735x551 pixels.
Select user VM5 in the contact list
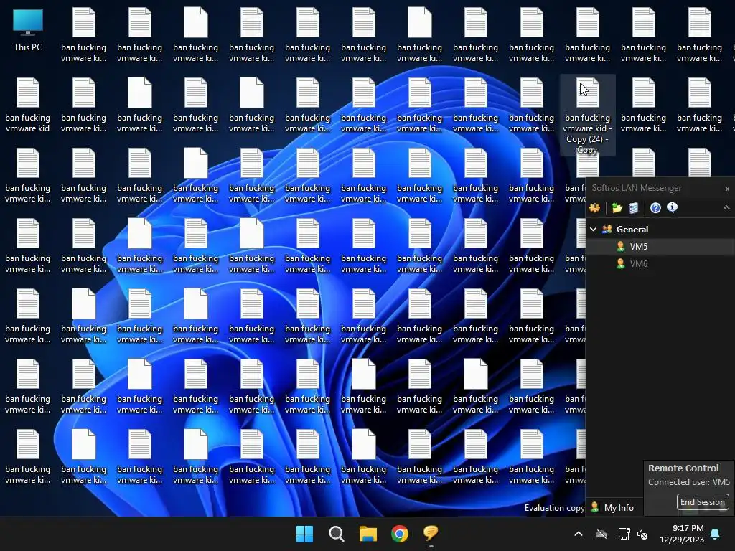[x=660, y=247]
